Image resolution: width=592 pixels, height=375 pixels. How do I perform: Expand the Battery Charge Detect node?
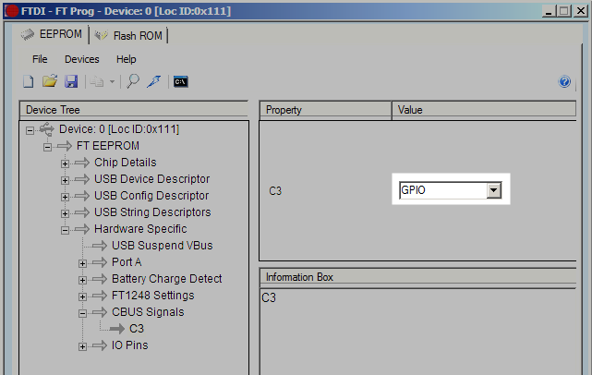82,280
